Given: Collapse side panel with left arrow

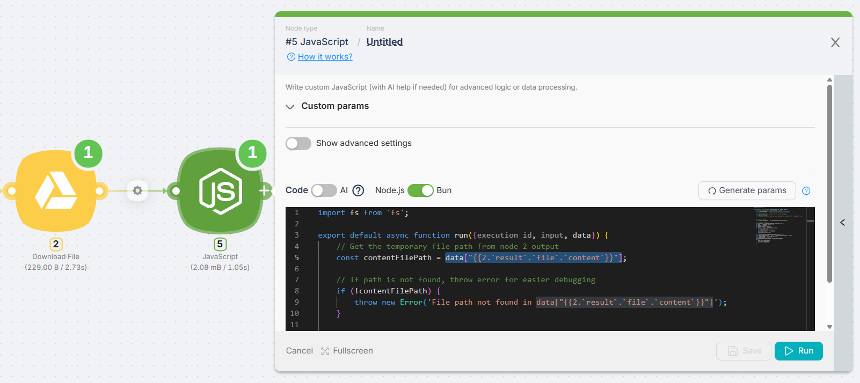Looking at the screenshot, I should tap(843, 222).
